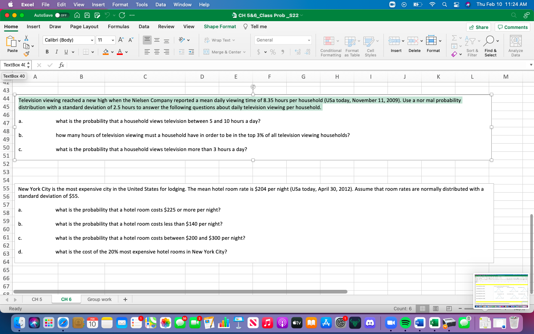Click the Format cells button
The height and width of the screenshot is (334, 534).
433,44
